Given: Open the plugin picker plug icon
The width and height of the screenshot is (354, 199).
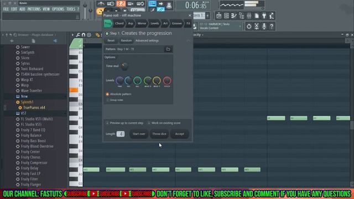Looking at the screenshot, I should pyautogui.click(x=264, y=15).
